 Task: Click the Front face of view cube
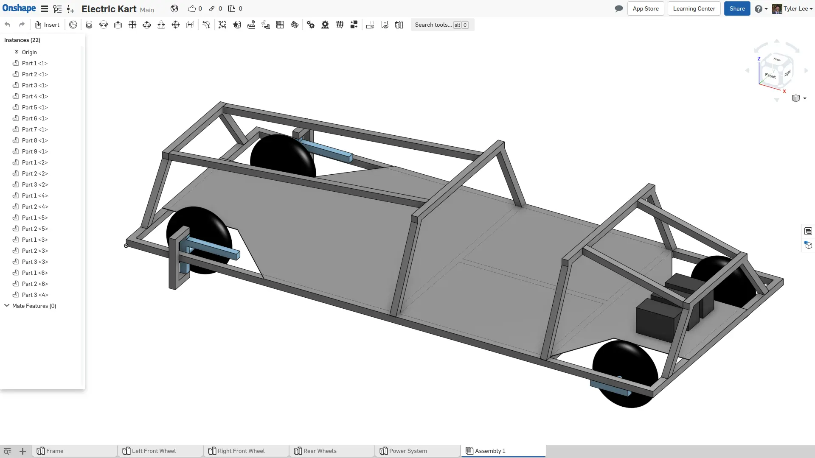coord(770,75)
